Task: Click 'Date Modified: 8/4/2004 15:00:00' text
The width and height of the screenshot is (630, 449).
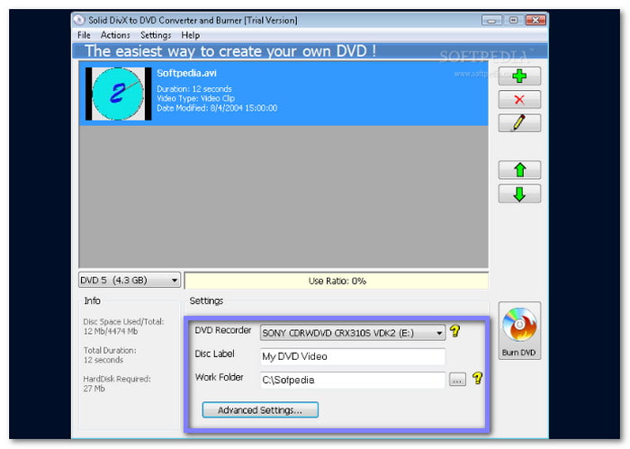Action: [x=217, y=108]
